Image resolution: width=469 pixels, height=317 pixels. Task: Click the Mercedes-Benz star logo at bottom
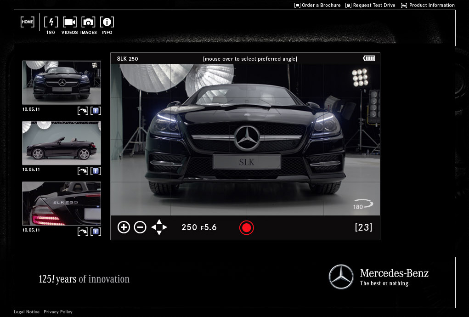[x=341, y=277]
